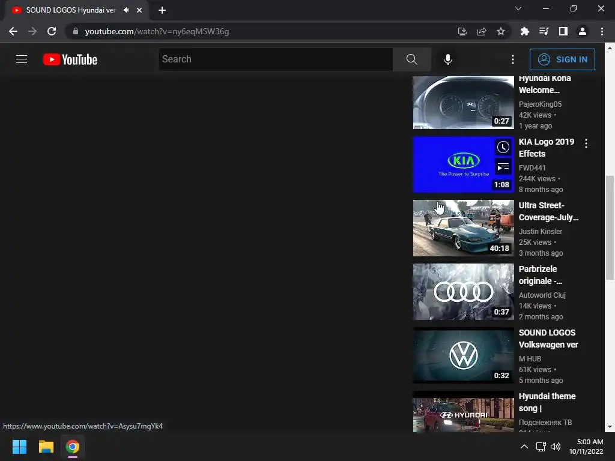
Task: Click the search magnifier button
Action: tap(412, 59)
